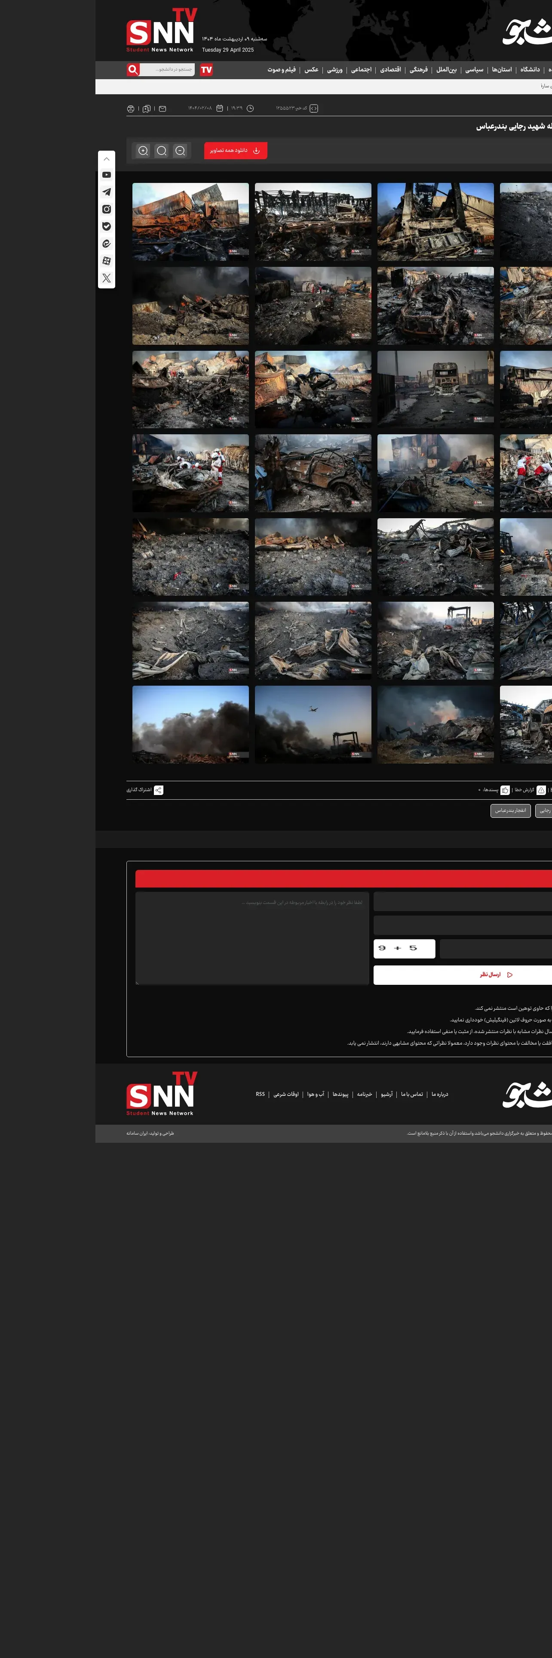Open the shield-shaped messenger icon in sidebar

107,226
